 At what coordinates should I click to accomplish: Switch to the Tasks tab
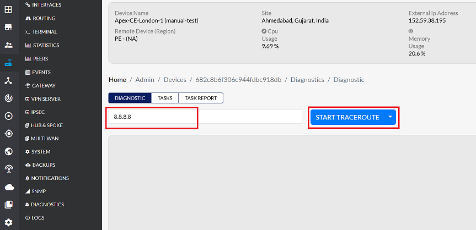click(x=165, y=98)
